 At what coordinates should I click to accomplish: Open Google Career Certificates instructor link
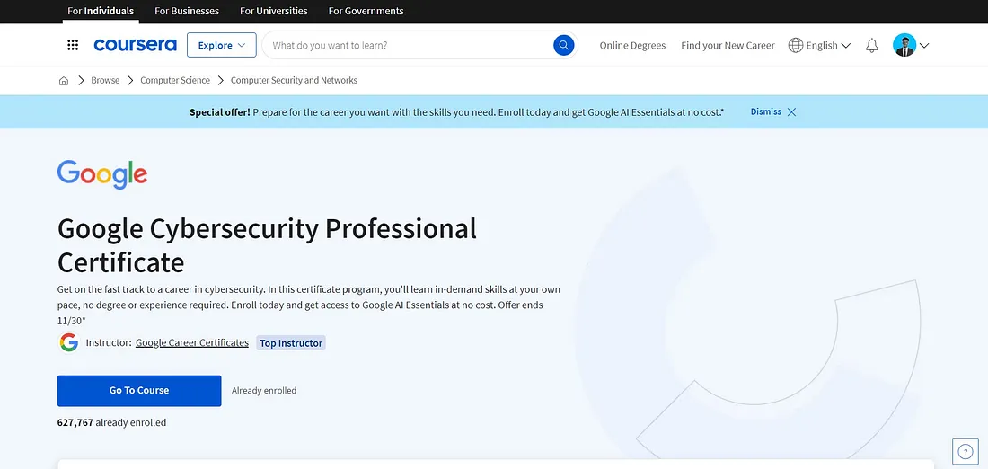point(192,343)
